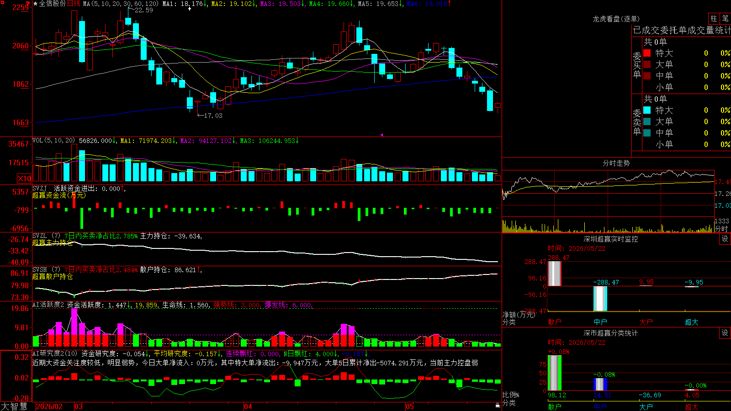Click the 已成交委托单成交量统计 header
731x411 pixels.
682,30
